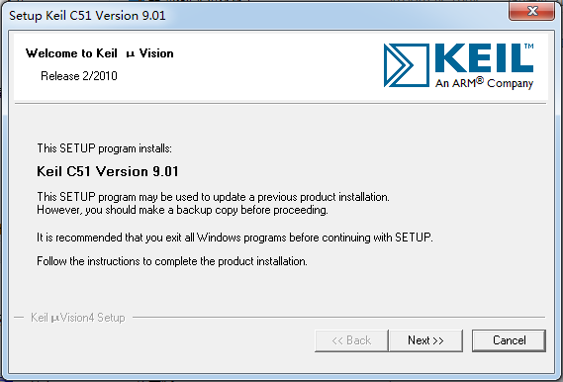Click the Keil arrow logo icon

pos(406,65)
